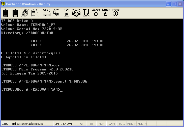Click the 'Main Program v2.0.260216' line
The image size is (184, 127).
(37, 69)
